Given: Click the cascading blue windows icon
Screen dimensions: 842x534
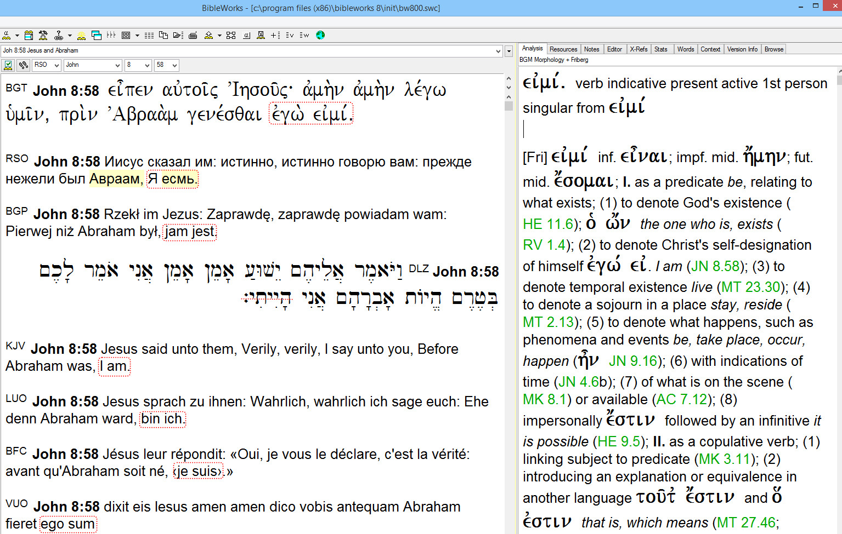Looking at the screenshot, I should click(97, 35).
